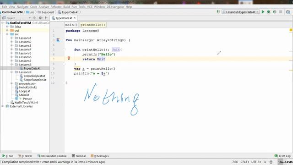Expand the out folder
Viewport: 293px width, 165px height.
(7, 30)
